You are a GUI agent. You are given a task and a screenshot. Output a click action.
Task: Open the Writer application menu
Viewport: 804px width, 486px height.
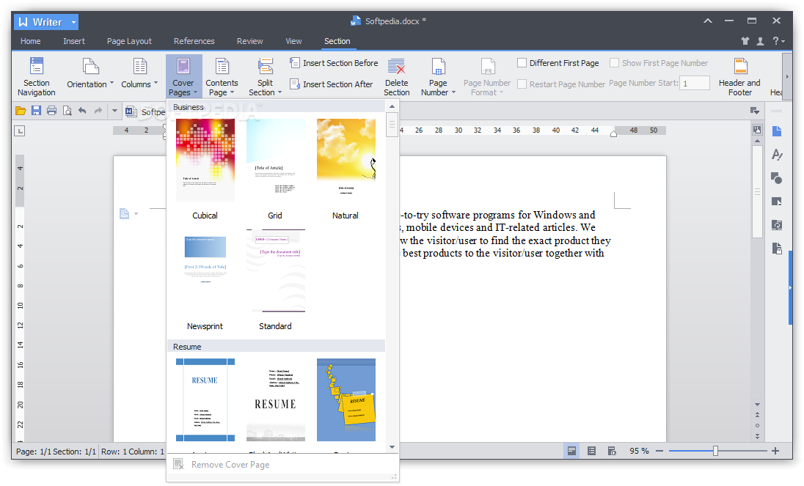coord(46,22)
